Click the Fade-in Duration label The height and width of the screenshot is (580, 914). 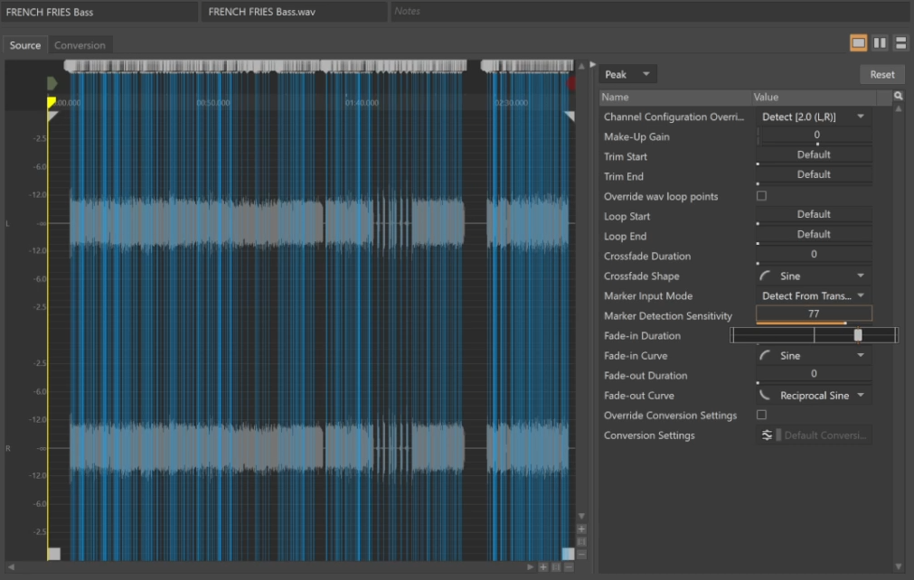pyautogui.click(x=643, y=336)
